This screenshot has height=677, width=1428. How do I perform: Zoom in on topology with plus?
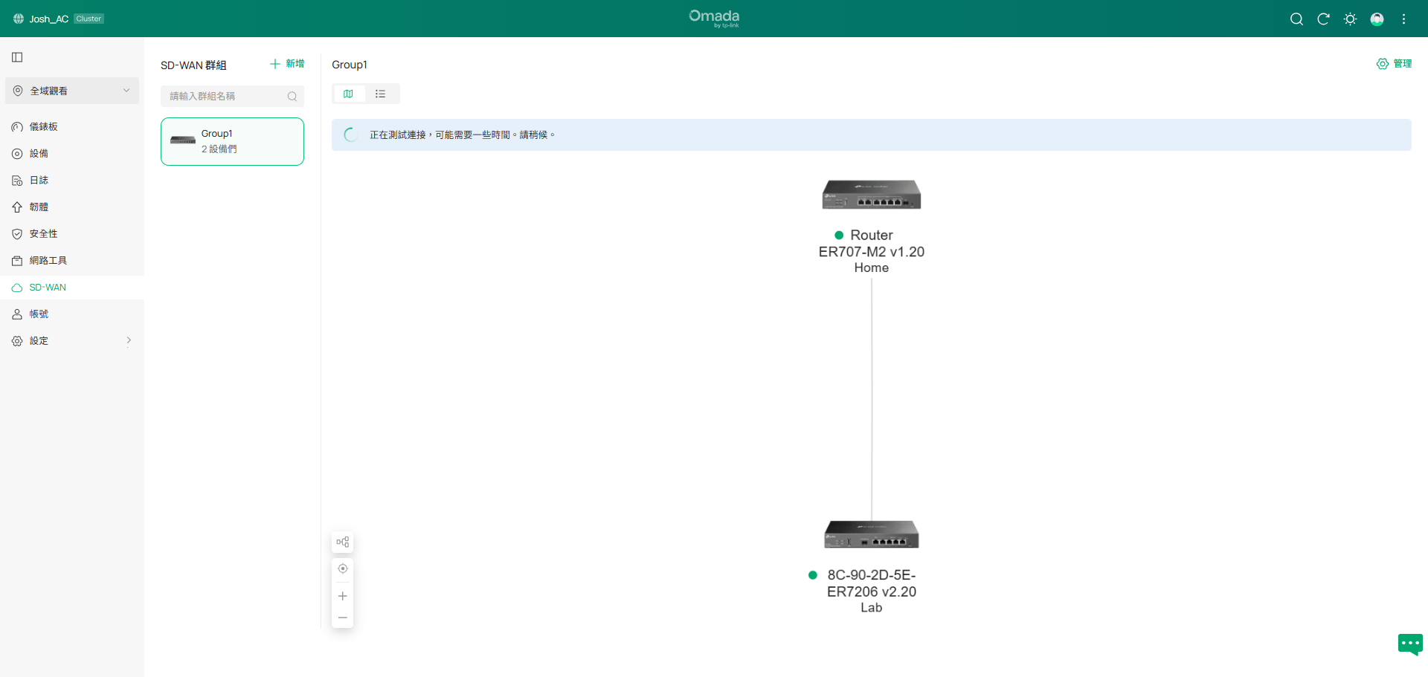click(x=342, y=596)
